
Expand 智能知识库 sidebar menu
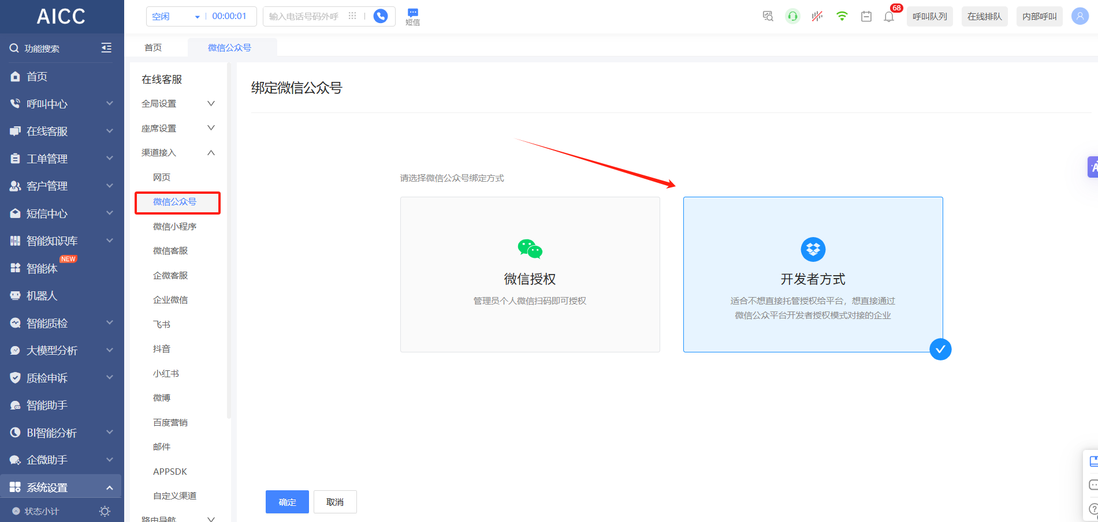pos(62,241)
